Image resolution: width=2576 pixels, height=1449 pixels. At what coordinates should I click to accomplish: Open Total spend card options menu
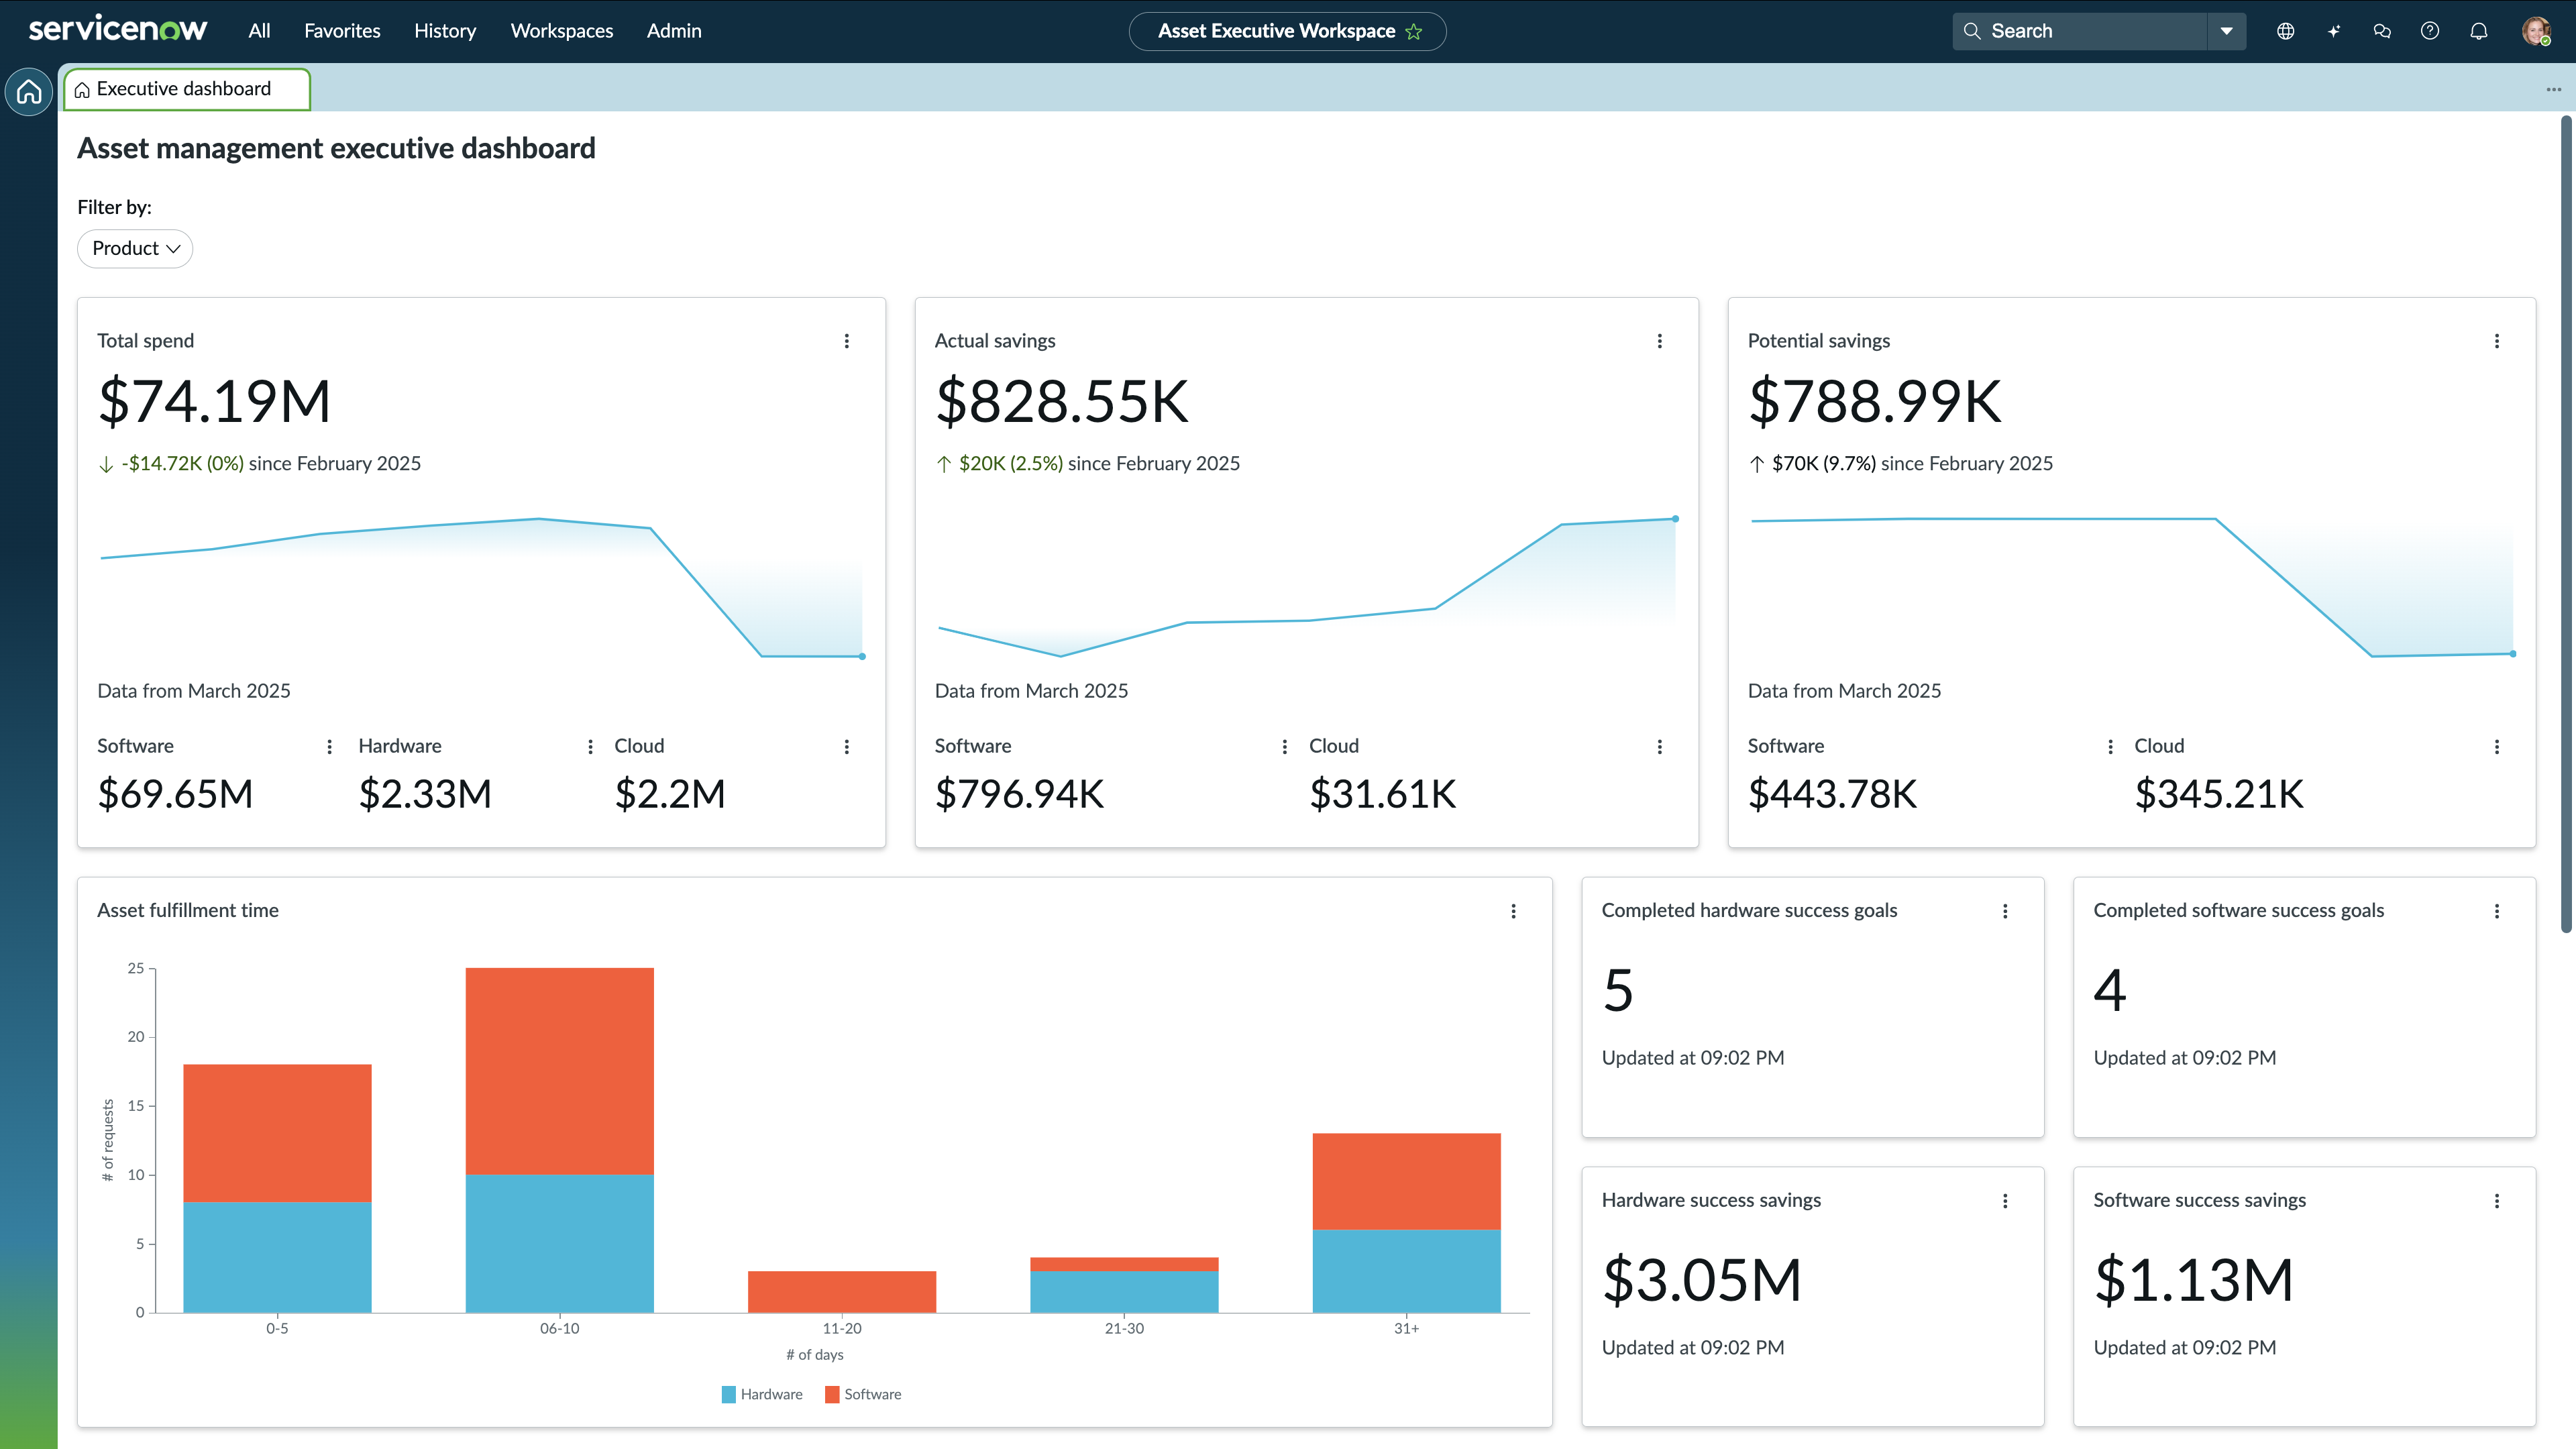(x=847, y=341)
